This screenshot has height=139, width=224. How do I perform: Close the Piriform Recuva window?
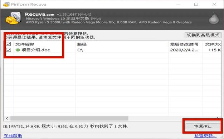(x=214, y=4)
